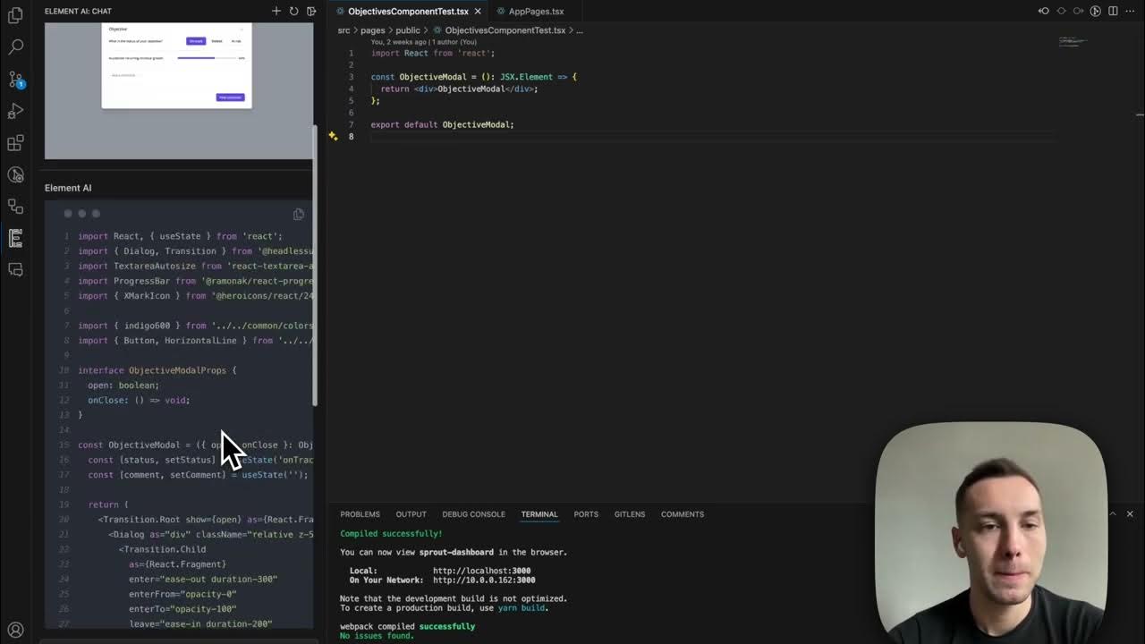The image size is (1145, 644).
Task: Open the Extensions view
Action: (x=15, y=143)
